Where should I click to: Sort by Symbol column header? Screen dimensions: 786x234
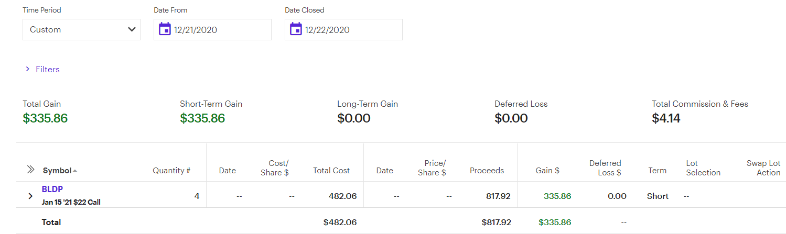(57, 171)
